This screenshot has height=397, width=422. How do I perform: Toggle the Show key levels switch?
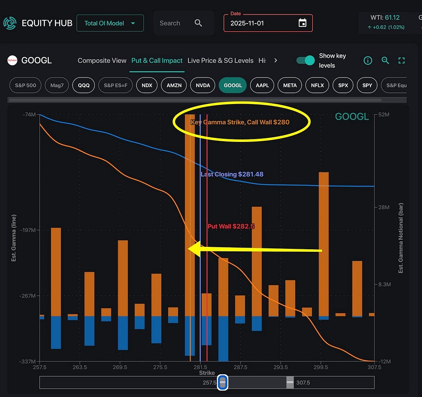[305, 60]
